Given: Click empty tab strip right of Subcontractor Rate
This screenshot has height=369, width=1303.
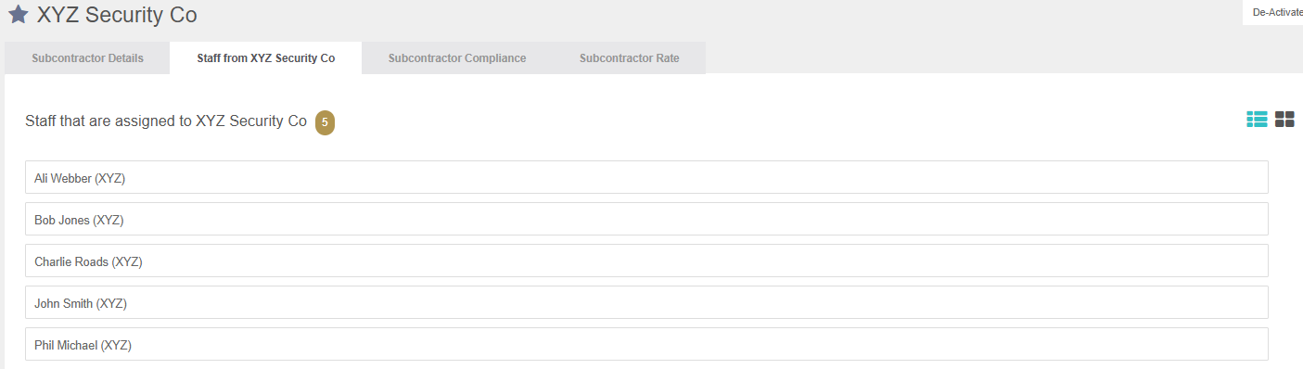Looking at the screenshot, I should pos(1002,57).
